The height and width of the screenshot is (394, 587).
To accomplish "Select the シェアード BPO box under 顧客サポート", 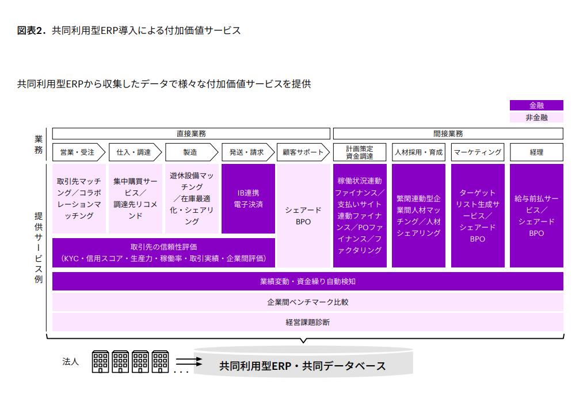I will point(303,216).
